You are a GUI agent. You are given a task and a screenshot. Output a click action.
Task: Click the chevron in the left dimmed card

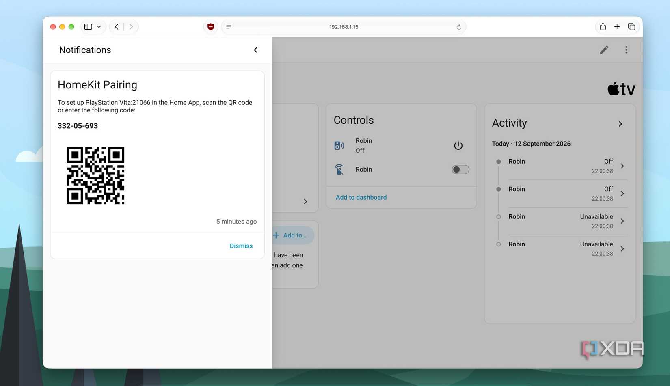pos(305,202)
